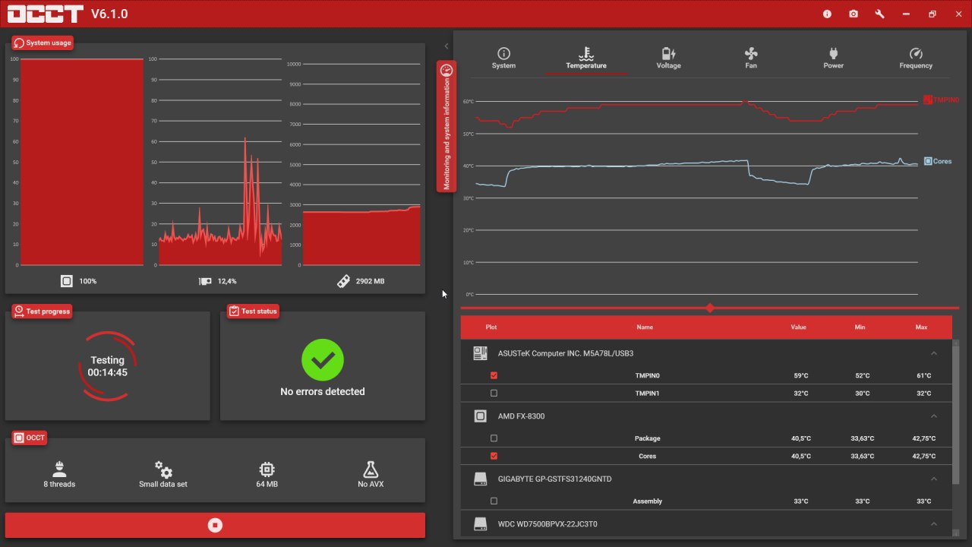Click the memory stick icon beside 2902 MB
This screenshot has height=547, width=972.
(343, 281)
